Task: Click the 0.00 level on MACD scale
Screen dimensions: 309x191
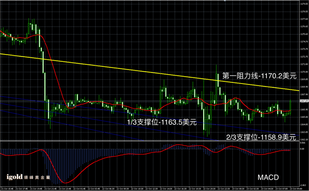Action: 302,149
